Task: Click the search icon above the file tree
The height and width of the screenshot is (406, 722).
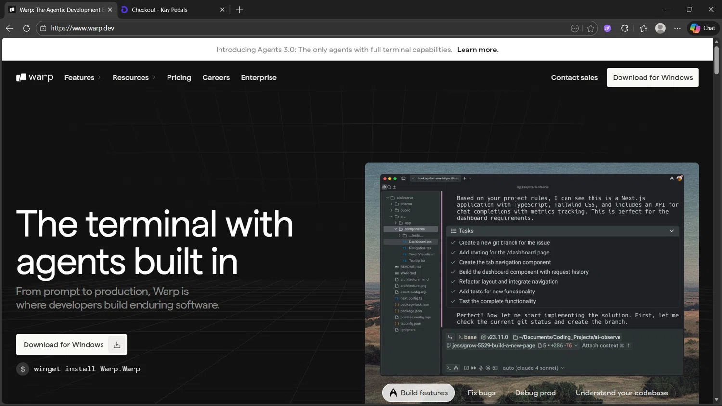Action: click(x=389, y=187)
